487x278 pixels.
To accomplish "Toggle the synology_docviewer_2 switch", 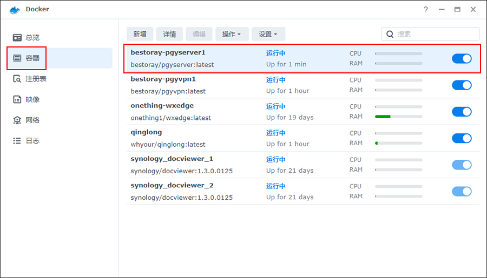I will [462, 192].
